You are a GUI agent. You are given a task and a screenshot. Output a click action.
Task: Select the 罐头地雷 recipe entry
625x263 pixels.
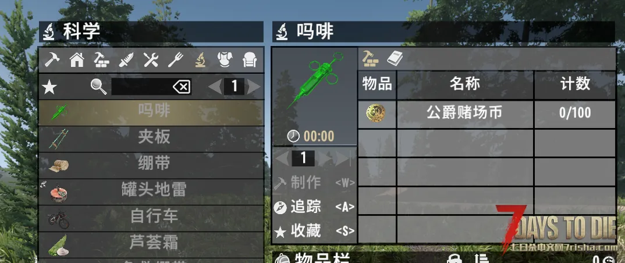point(151,191)
